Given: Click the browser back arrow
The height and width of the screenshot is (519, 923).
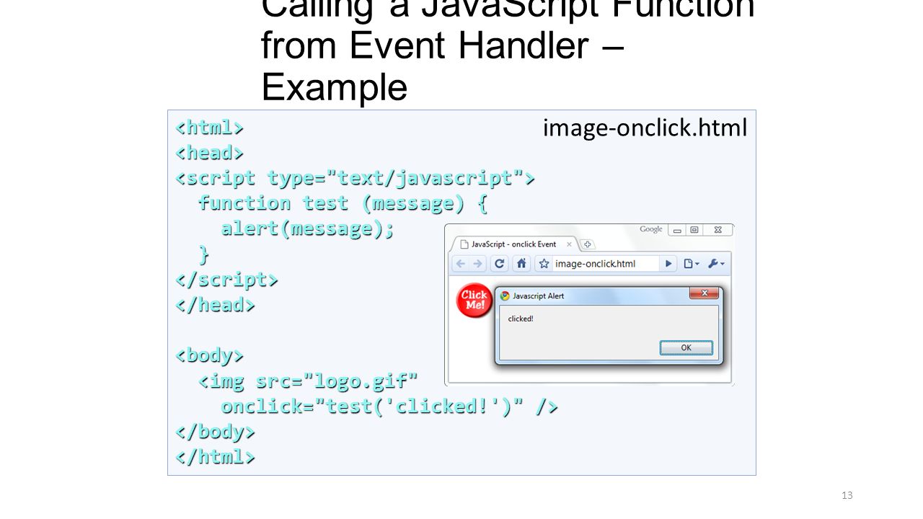Looking at the screenshot, I should (459, 264).
